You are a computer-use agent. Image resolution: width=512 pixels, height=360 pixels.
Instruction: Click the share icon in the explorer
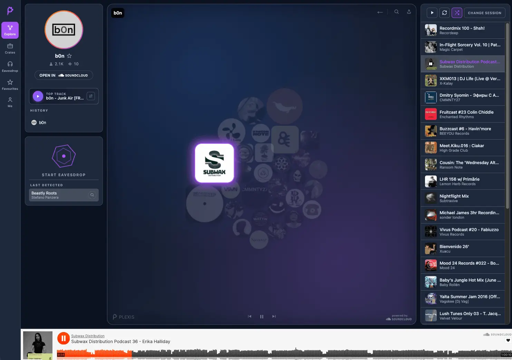pyautogui.click(x=409, y=12)
